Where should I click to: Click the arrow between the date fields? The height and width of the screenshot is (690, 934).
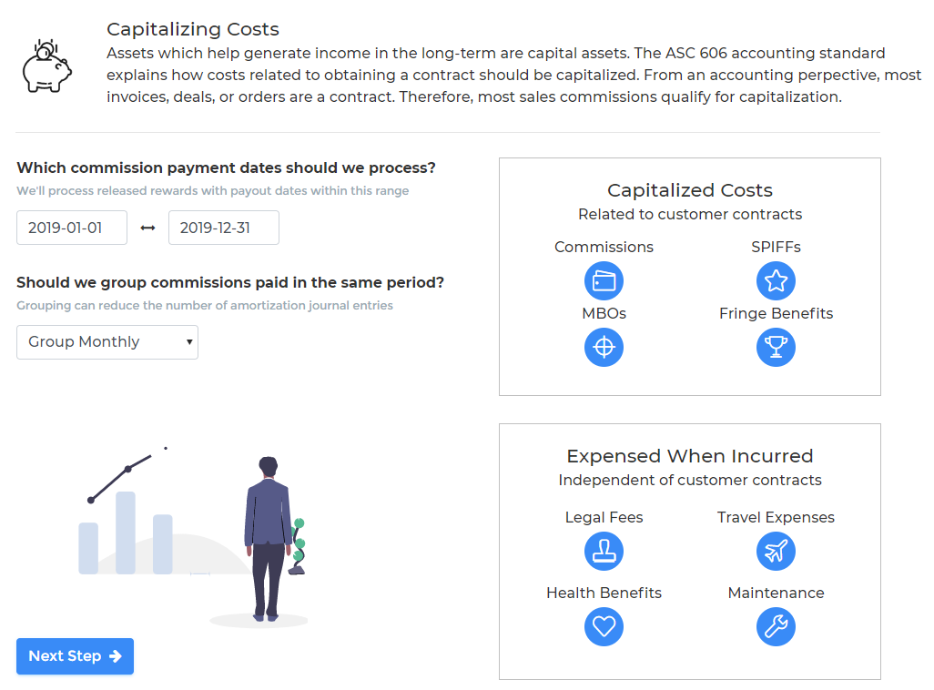point(147,227)
